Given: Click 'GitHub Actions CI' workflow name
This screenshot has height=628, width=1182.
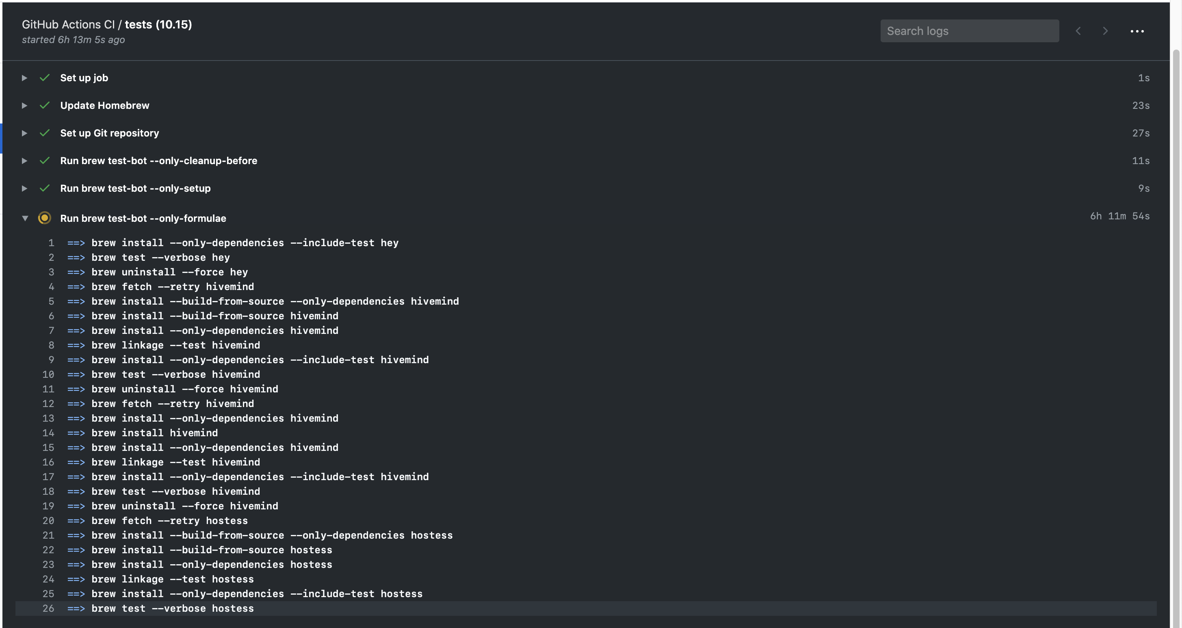Looking at the screenshot, I should pyautogui.click(x=68, y=24).
